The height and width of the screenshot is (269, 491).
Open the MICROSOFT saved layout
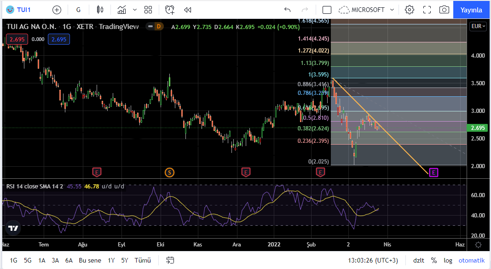point(362,10)
